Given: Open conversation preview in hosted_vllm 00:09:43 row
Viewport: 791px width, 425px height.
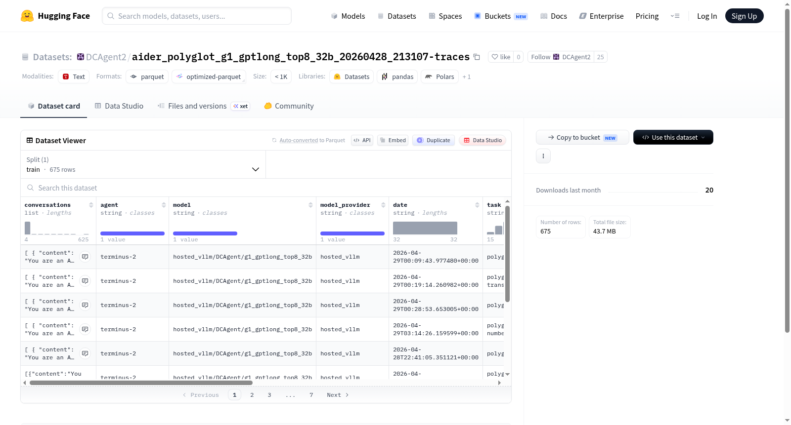Looking at the screenshot, I should pyautogui.click(x=85, y=257).
